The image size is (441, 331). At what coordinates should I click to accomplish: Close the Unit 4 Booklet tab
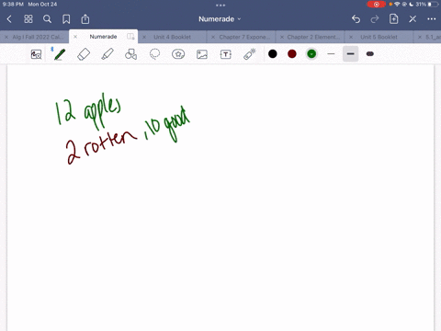pos(144,37)
